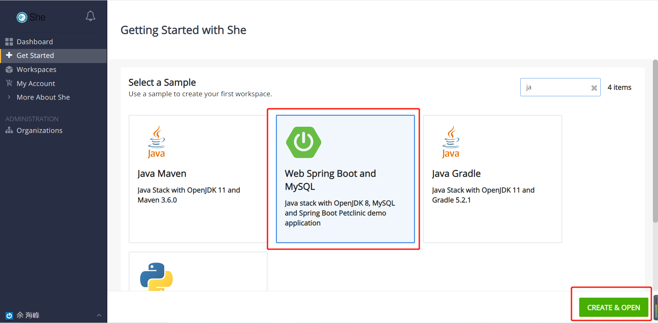Select the Java Maven sample title

pos(162,174)
